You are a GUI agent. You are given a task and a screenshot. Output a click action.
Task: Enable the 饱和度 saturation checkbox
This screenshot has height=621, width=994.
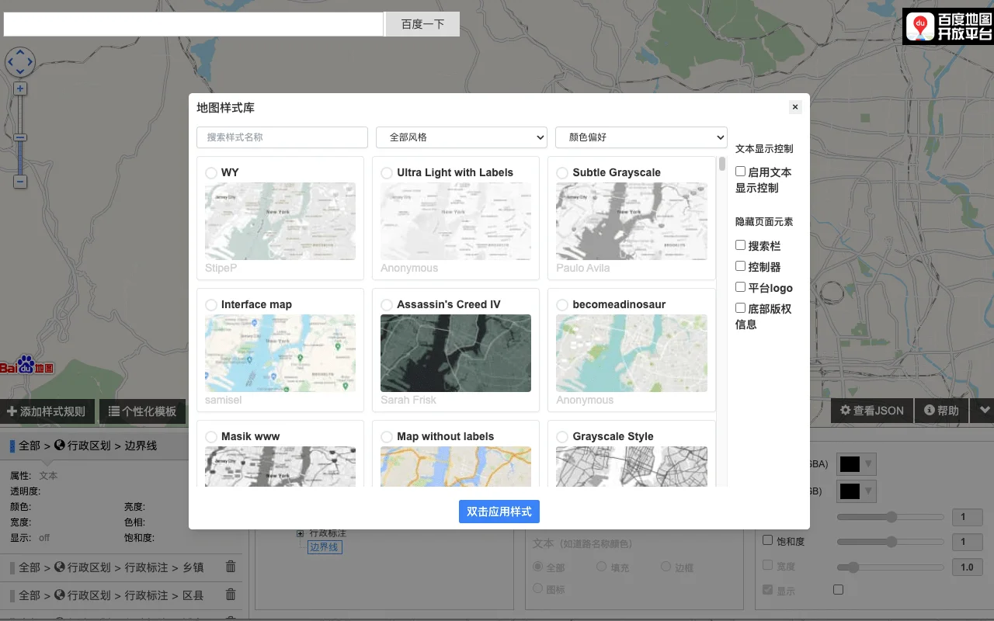click(767, 541)
